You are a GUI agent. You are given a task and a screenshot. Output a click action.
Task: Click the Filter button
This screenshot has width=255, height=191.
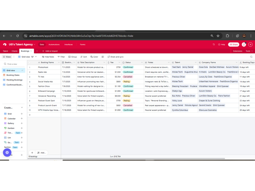(x=61, y=57)
